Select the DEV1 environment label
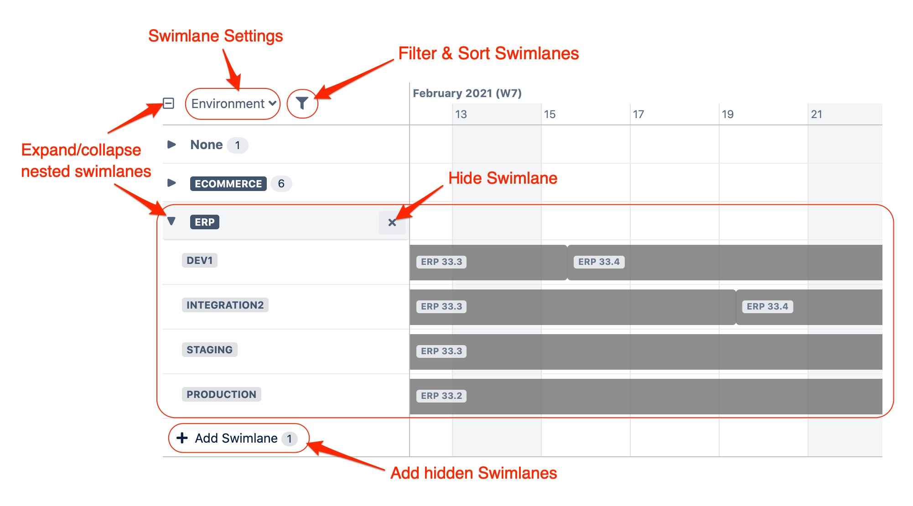Image resolution: width=913 pixels, height=506 pixels. pyautogui.click(x=200, y=260)
